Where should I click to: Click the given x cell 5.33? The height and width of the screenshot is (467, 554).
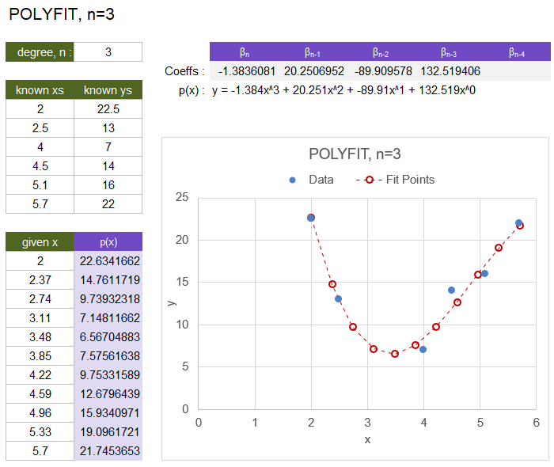pos(40,432)
